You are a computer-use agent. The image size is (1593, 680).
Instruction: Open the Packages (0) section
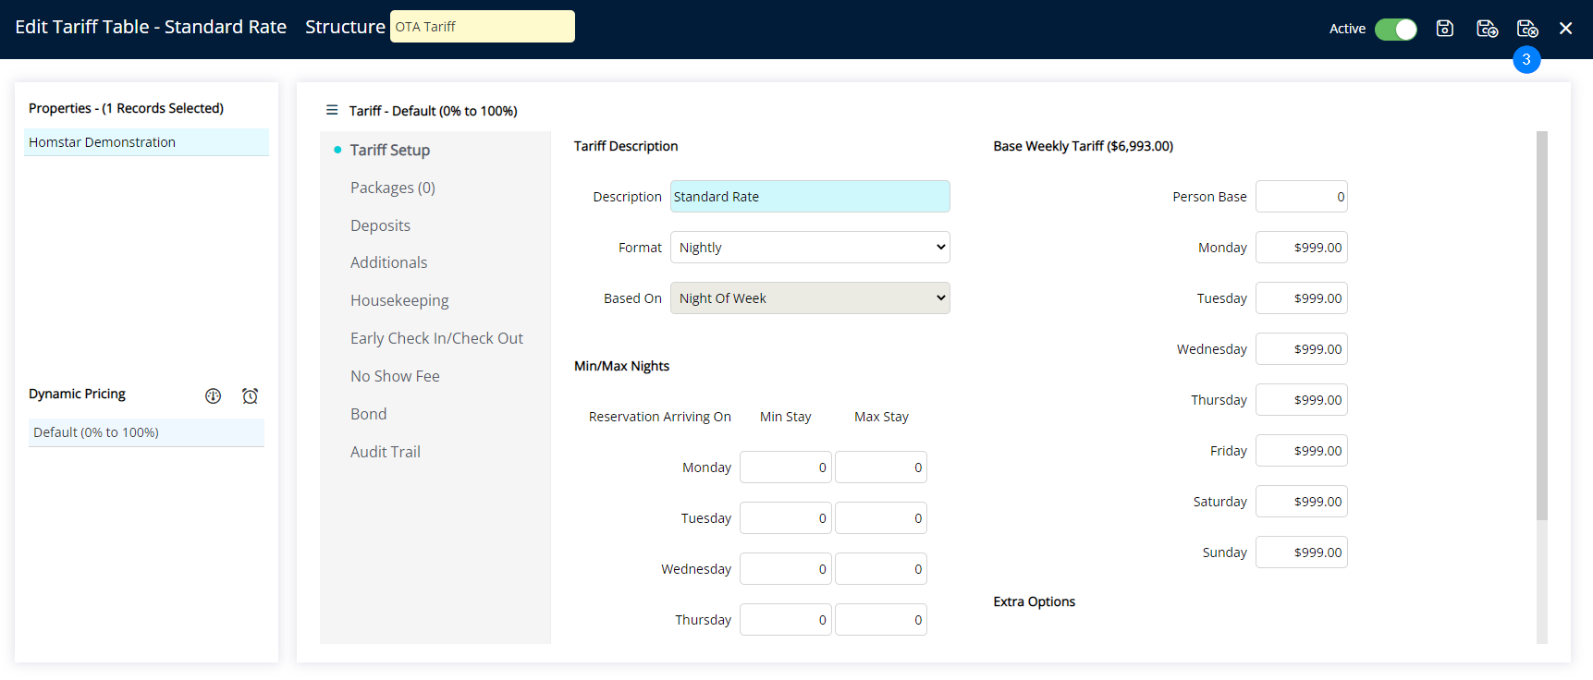(x=392, y=188)
